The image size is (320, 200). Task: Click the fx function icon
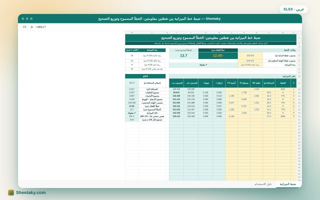point(32,27)
